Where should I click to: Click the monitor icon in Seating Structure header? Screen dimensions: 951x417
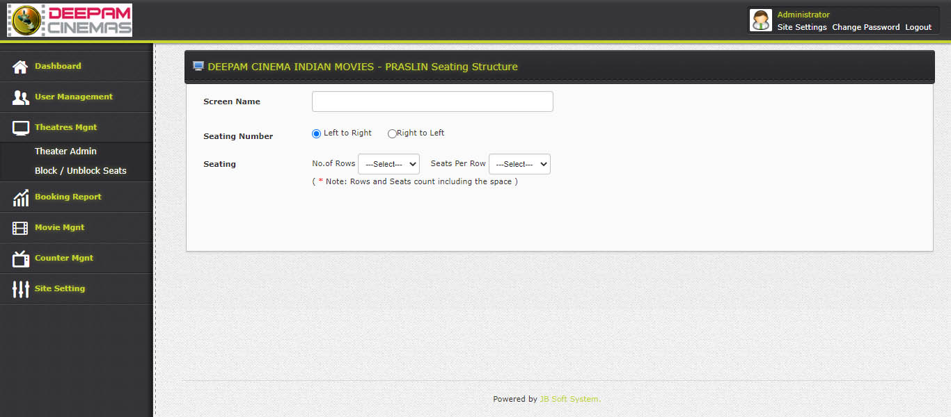point(198,67)
